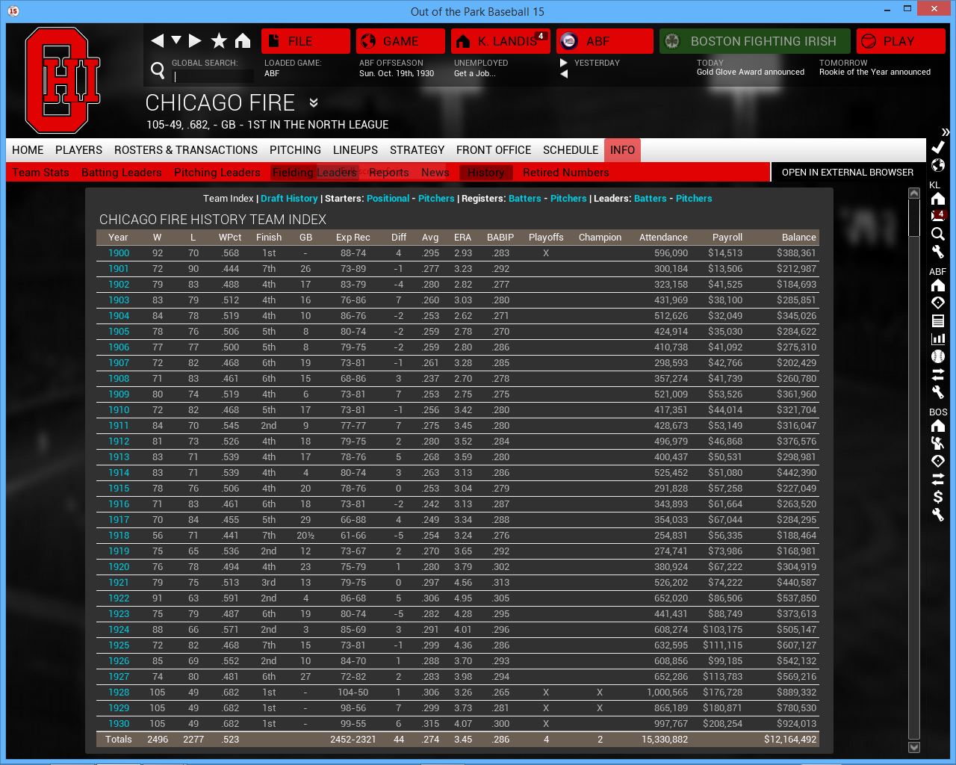This screenshot has width=956, height=765.
Task: Open the manager mail icon with badge
Action: pyautogui.click(x=938, y=216)
